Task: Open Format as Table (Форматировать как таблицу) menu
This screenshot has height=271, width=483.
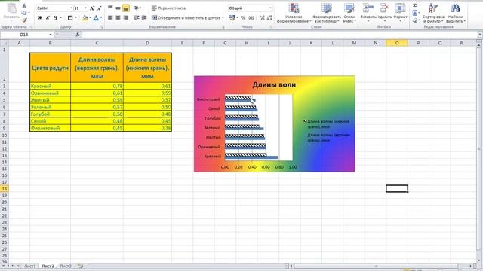Action: coord(327,13)
